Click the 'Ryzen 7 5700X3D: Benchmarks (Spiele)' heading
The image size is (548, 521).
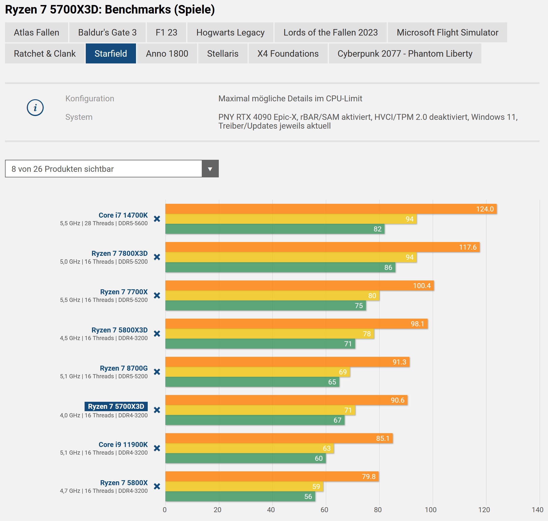[110, 9]
